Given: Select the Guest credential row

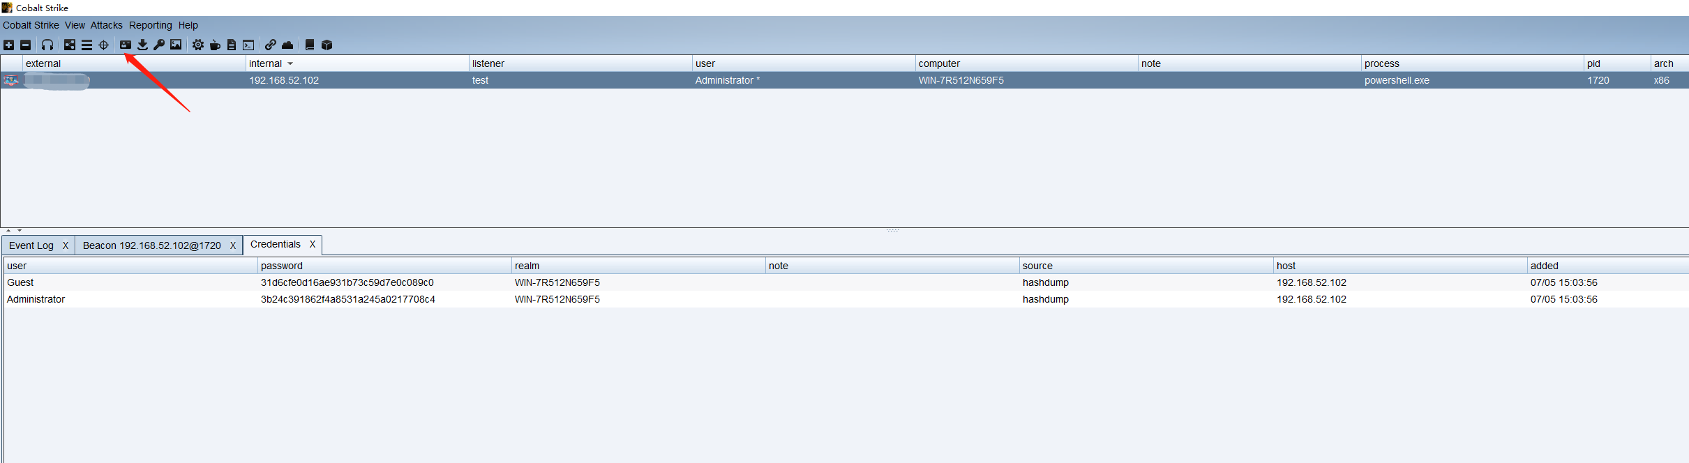Looking at the screenshot, I should 846,282.
